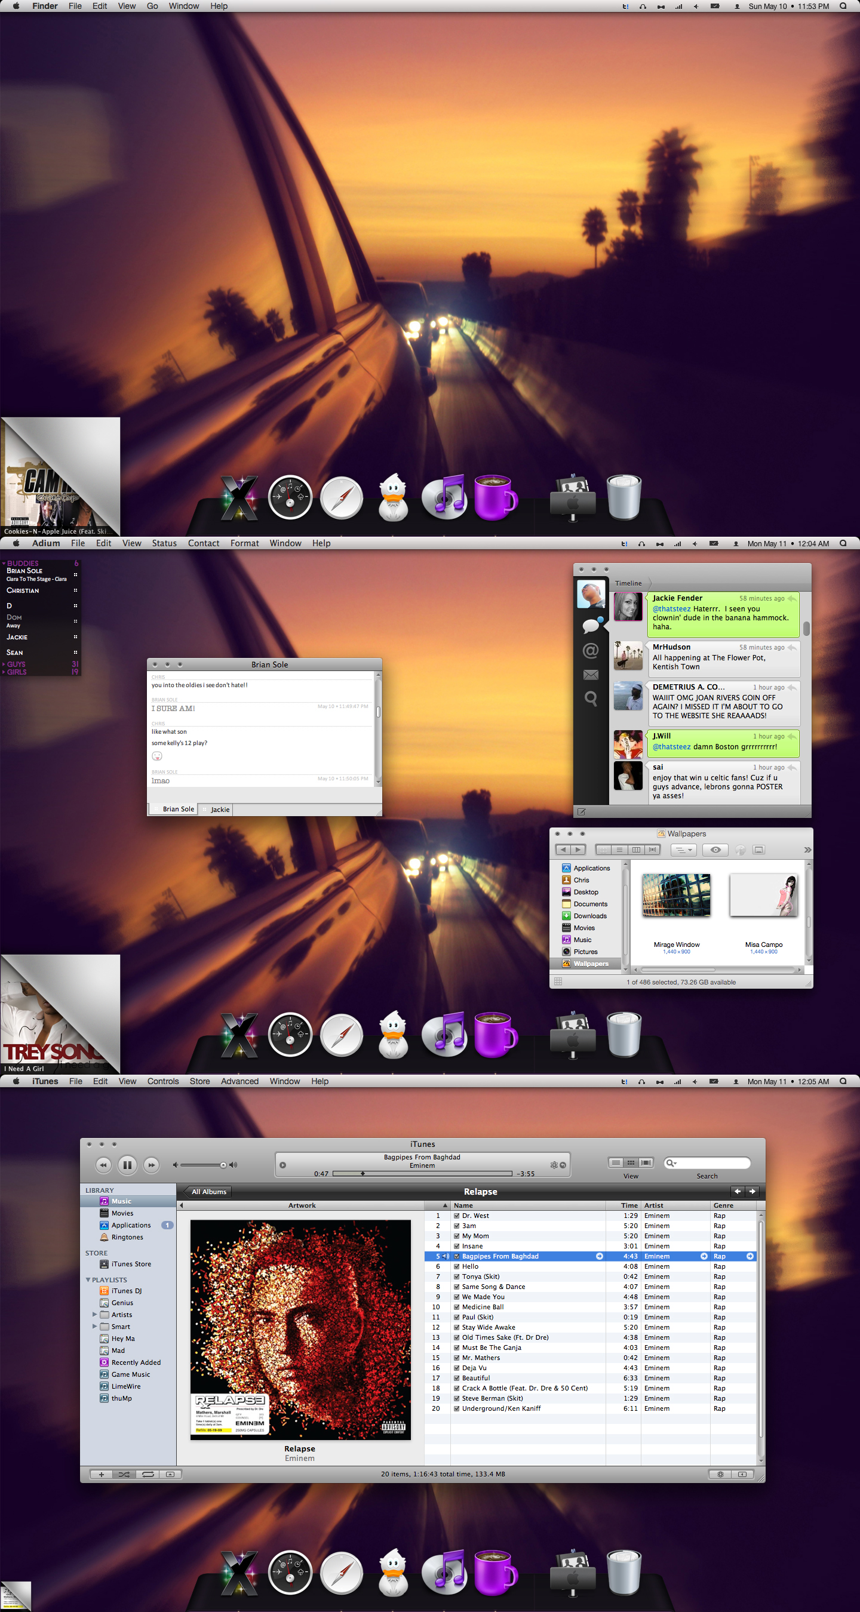This screenshot has width=860, height=1612.
Task: Uncheck the Insane song checkbox
Action: pyautogui.click(x=456, y=1246)
